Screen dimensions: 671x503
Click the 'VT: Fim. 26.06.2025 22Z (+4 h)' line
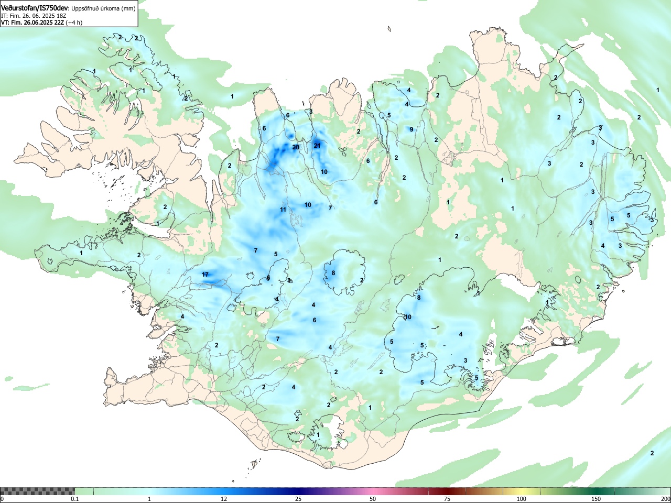click(x=41, y=23)
